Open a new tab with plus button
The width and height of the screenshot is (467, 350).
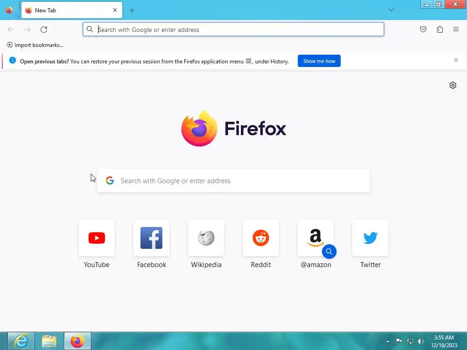[x=132, y=10]
